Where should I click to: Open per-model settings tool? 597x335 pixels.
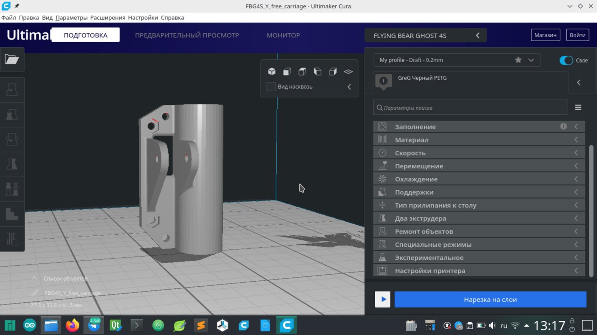click(x=12, y=189)
